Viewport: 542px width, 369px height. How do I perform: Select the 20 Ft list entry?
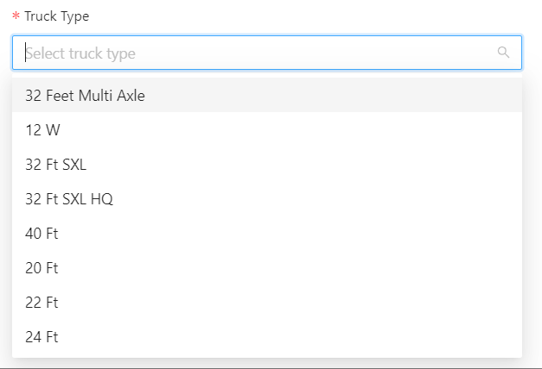coord(41,268)
